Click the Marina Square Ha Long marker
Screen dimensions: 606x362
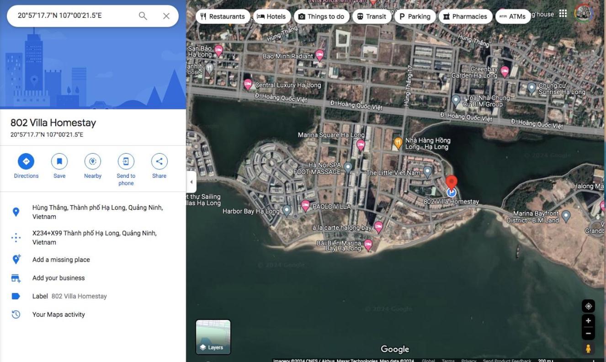point(361,145)
